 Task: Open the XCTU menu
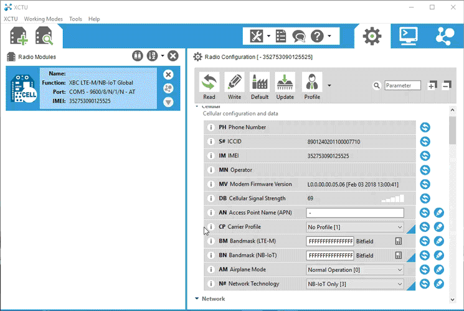[11, 19]
